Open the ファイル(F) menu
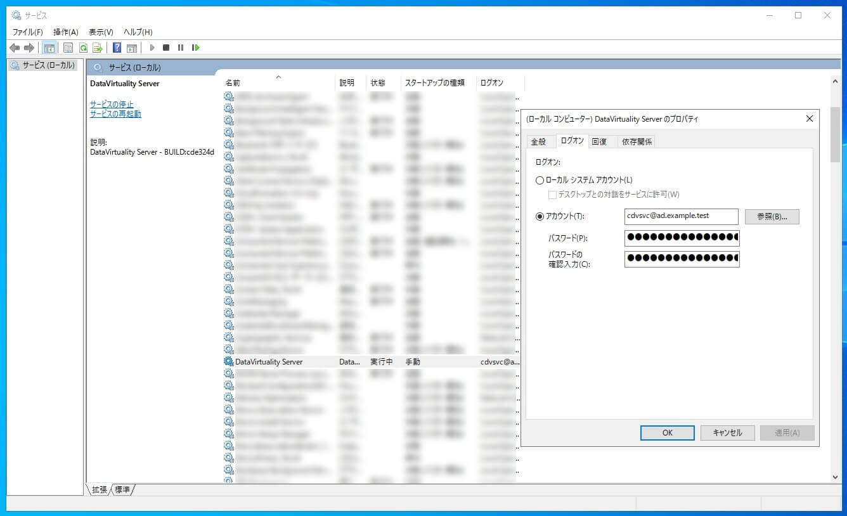Screen dimensions: 847x516 [28, 32]
